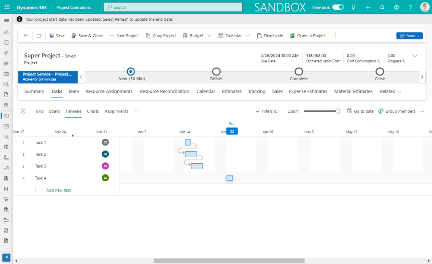
Task: Click the lightbulb assistant icon
Action: point(354,7)
